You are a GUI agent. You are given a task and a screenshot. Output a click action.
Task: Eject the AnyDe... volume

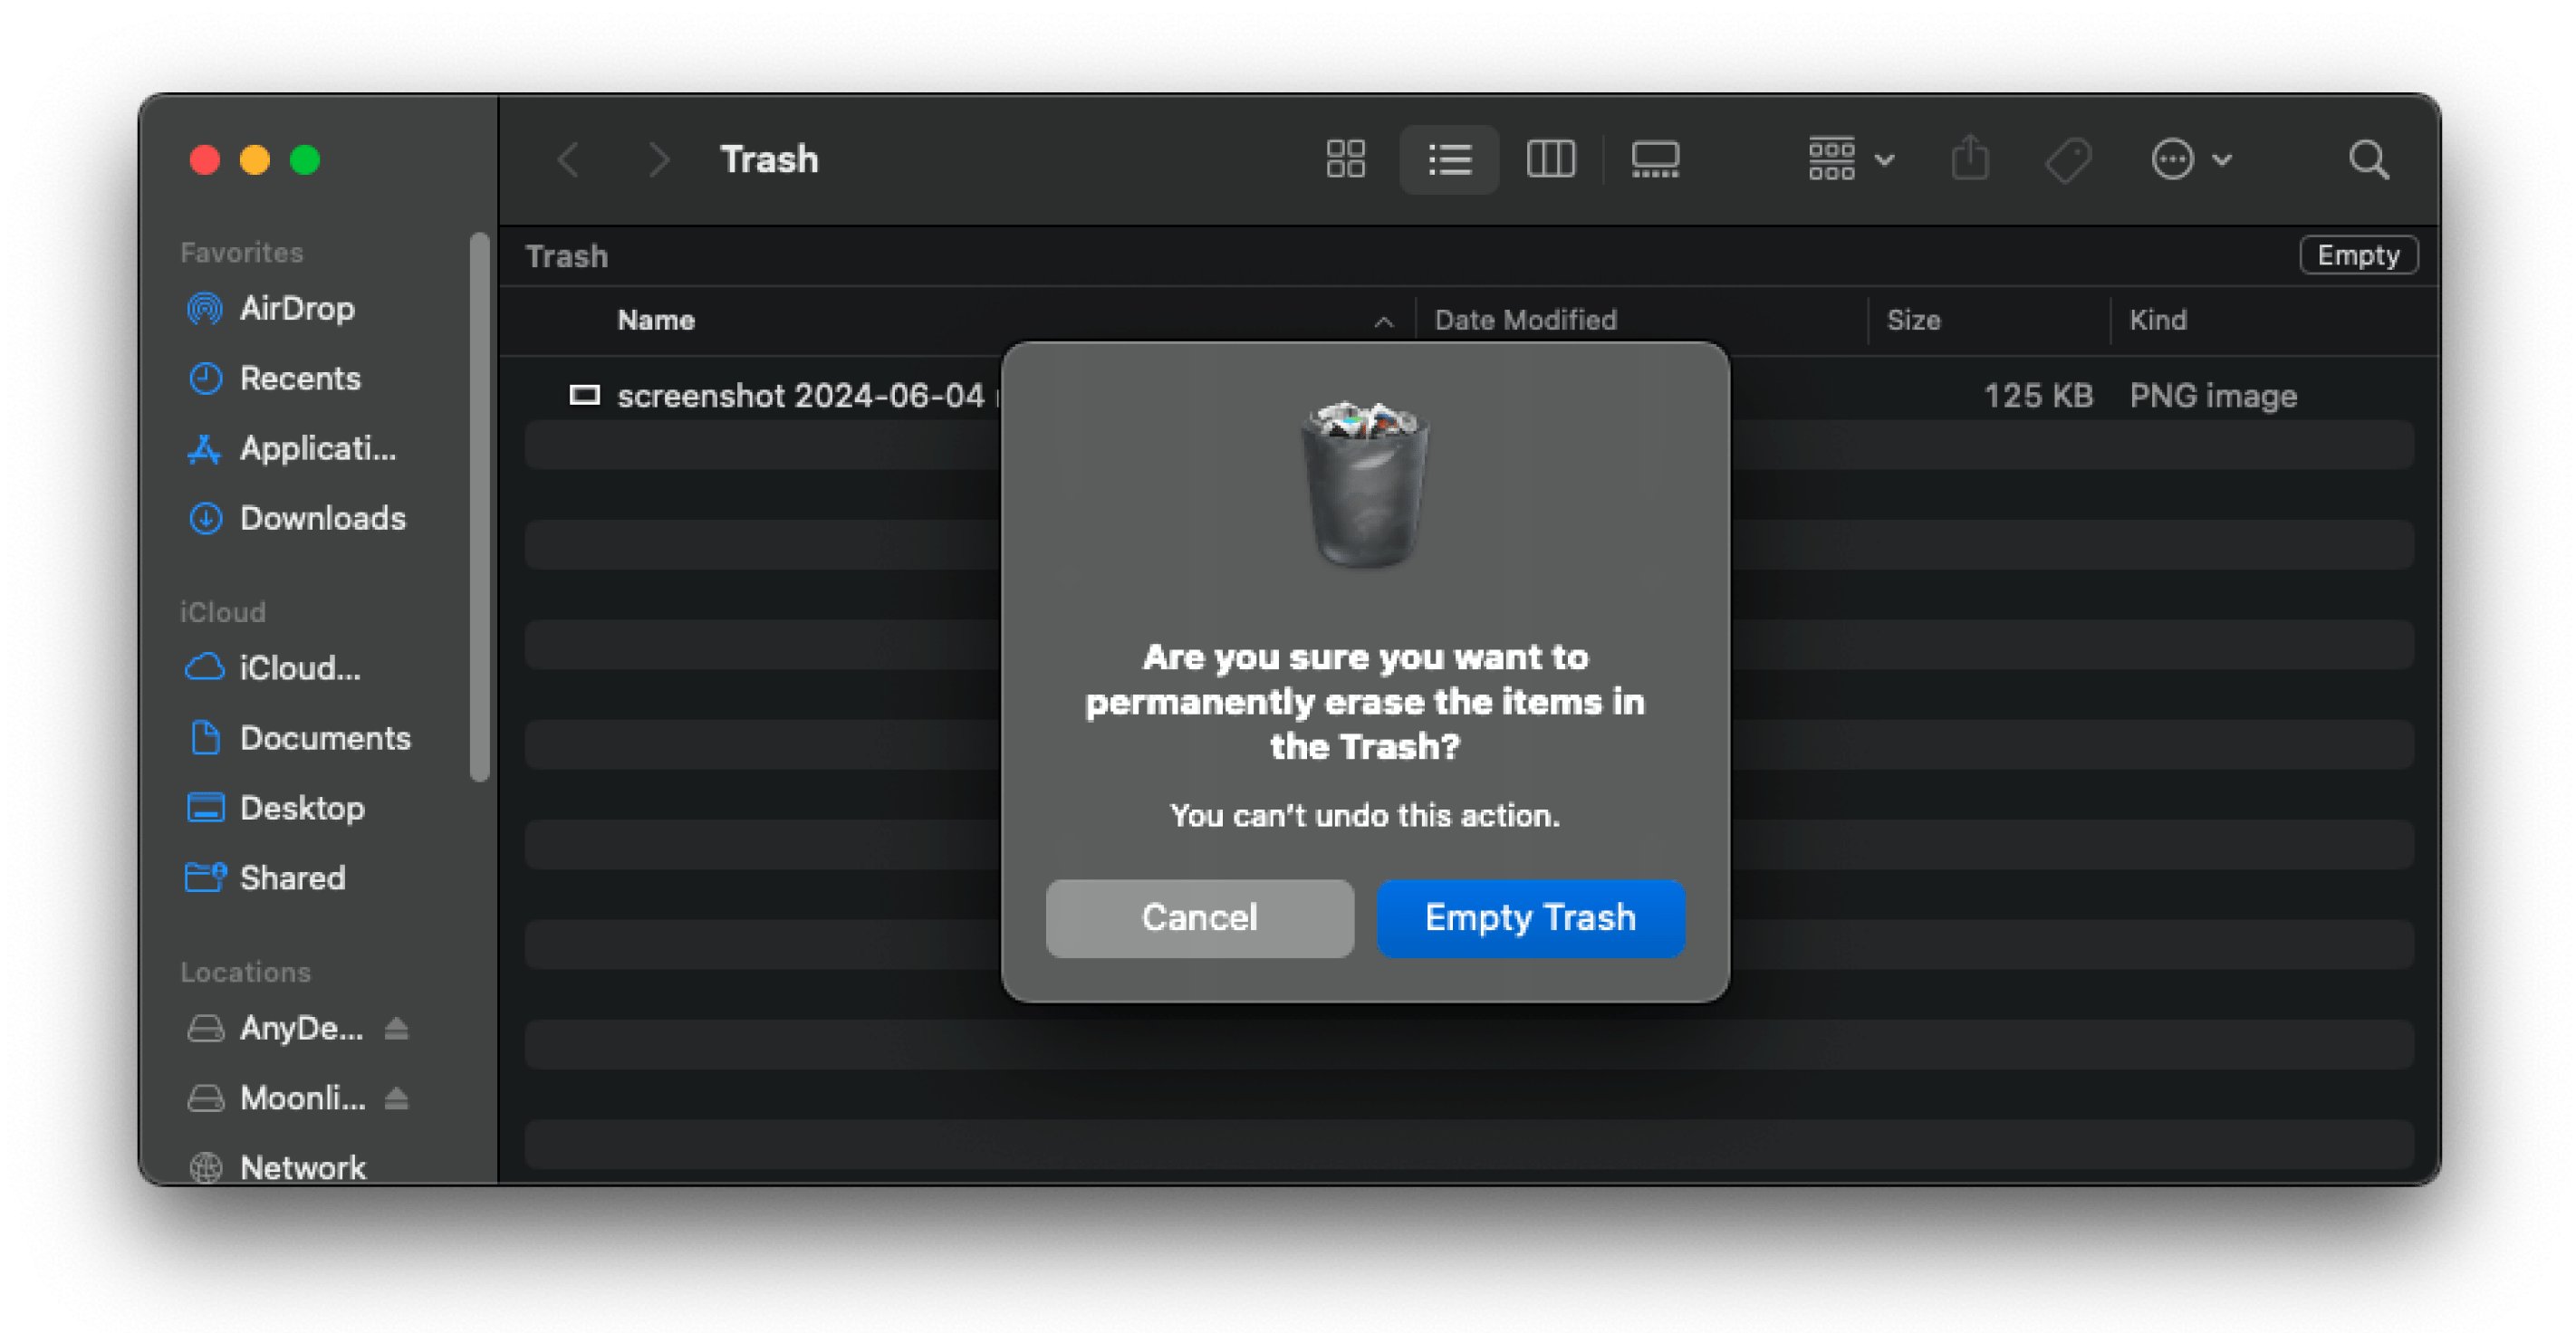point(396,1028)
